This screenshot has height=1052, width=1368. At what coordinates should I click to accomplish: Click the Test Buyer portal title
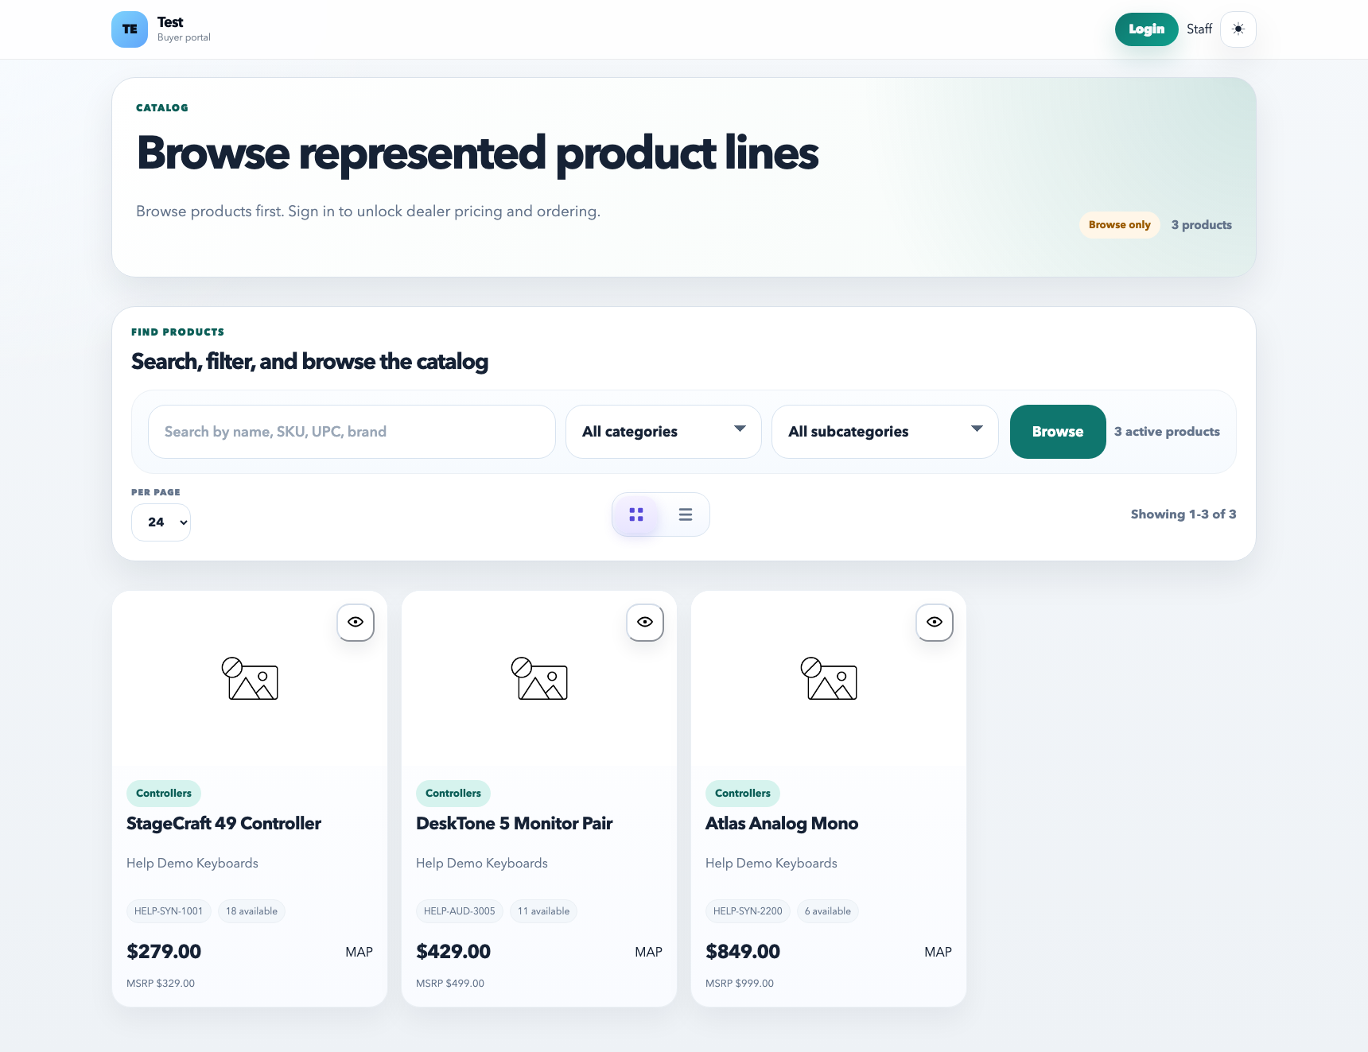click(x=184, y=29)
